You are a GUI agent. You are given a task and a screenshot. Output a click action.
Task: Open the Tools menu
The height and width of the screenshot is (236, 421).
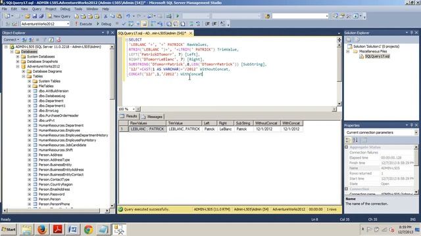[78, 9]
